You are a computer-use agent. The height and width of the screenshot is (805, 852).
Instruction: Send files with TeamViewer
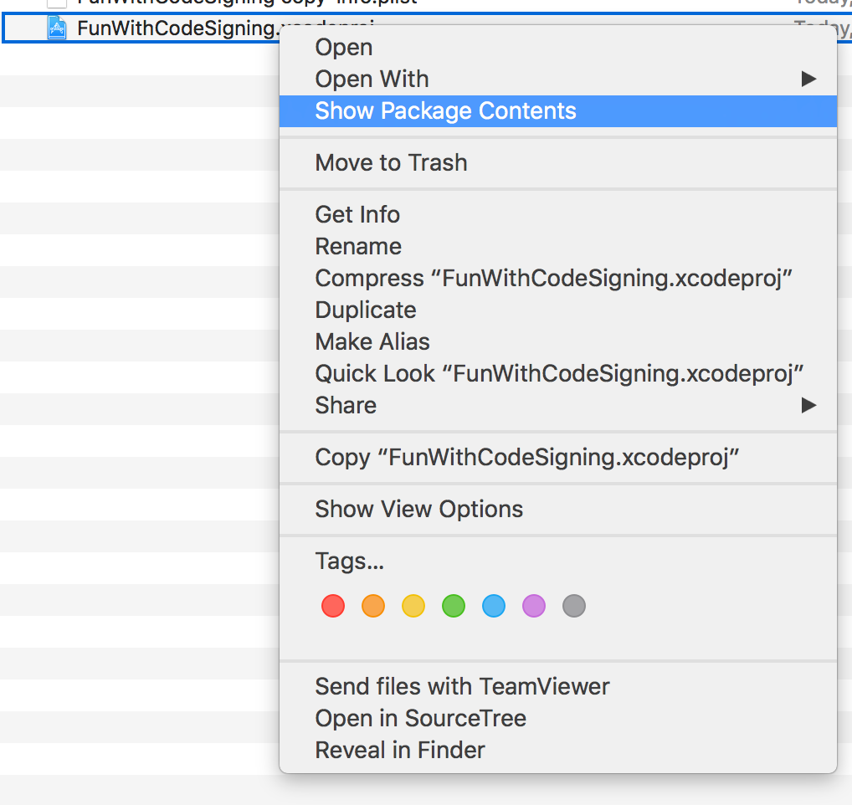(x=462, y=687)
